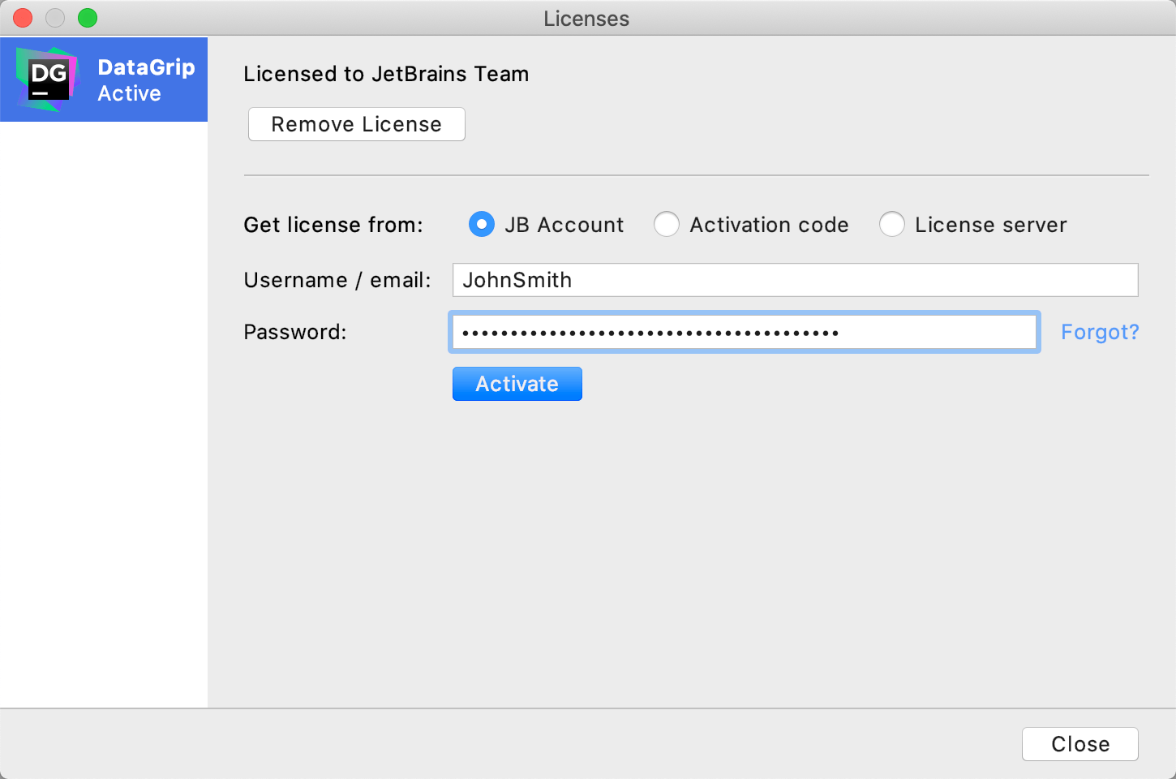Choose the Activation code option
Screen dimensions: 1176x779
pyautogui.click(x=667, y=225)
